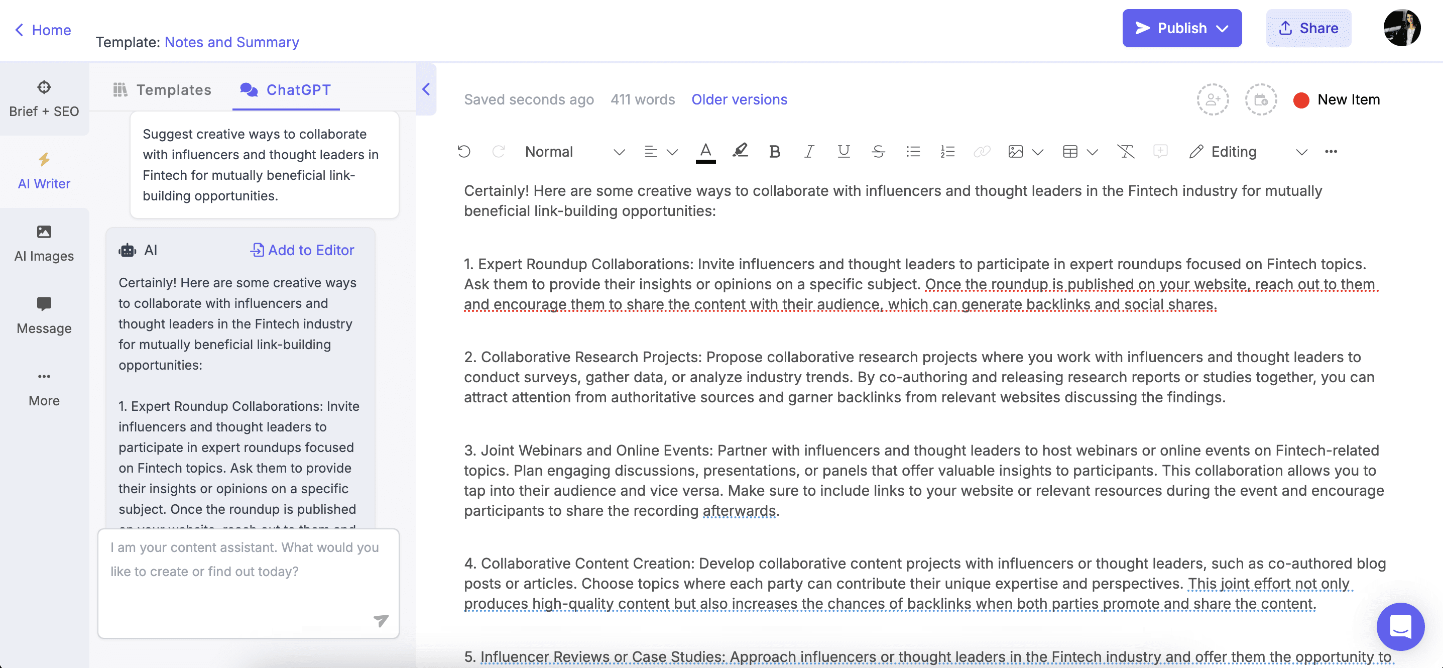Viewport: 1443px width, 668px height.
Task: Open the user profile avatar
Action: pos(1401,28)
